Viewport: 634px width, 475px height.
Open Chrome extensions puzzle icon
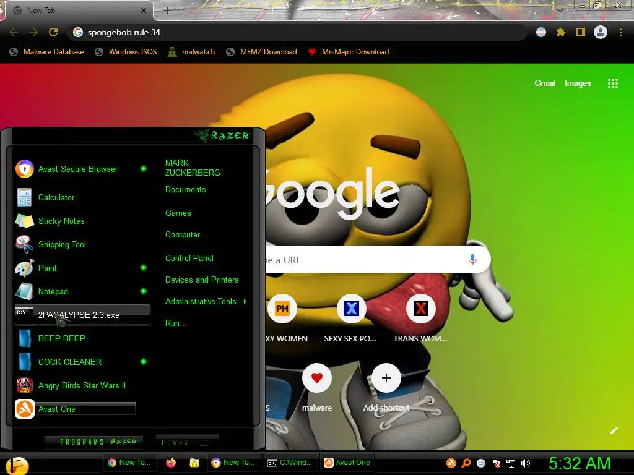coord(560,32)
